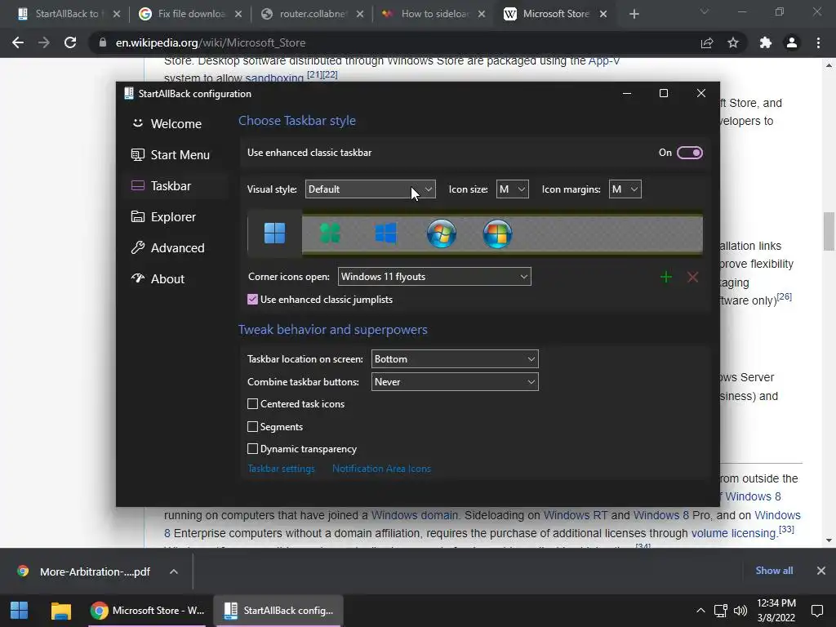Open File Explorer from the taskbar

tap(60, 611)
